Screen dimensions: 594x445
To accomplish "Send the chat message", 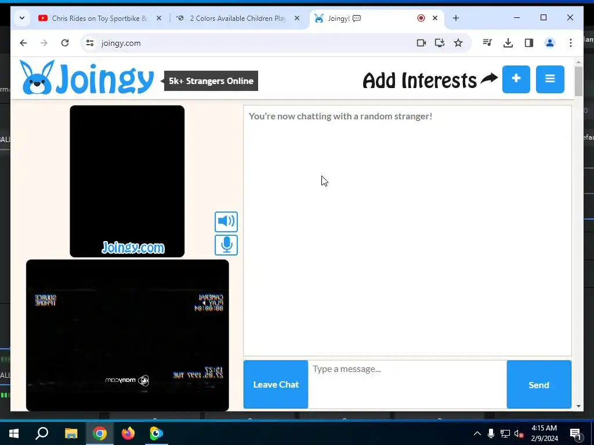I will click(x=539, y=385).
